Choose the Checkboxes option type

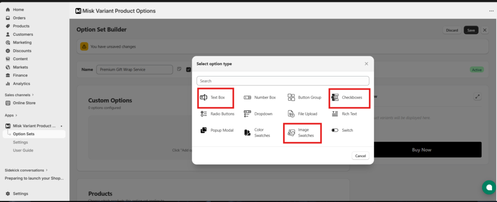349,97
